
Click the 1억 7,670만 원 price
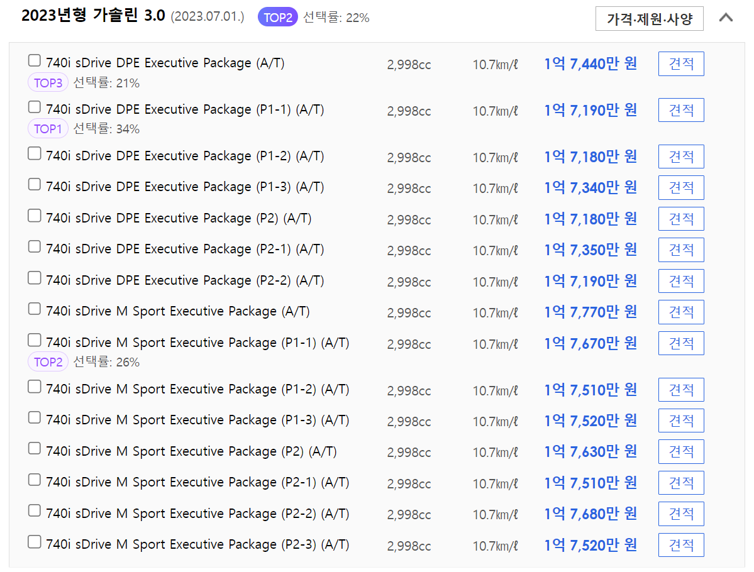point(590,343)
